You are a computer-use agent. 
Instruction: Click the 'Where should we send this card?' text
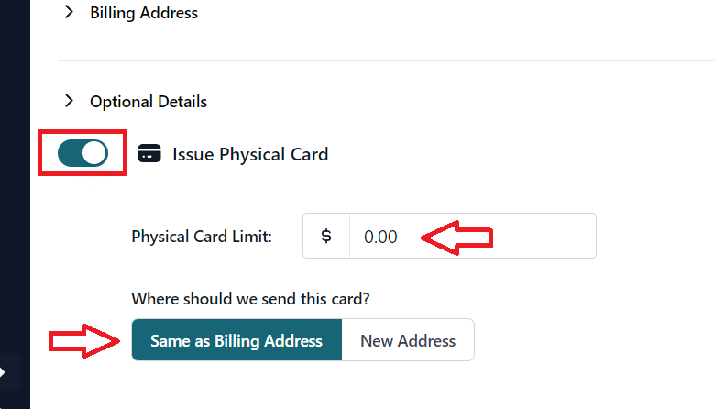(251, 298)
